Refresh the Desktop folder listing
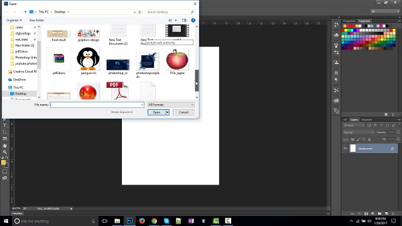The image size is (402, 226). point(139,12)
